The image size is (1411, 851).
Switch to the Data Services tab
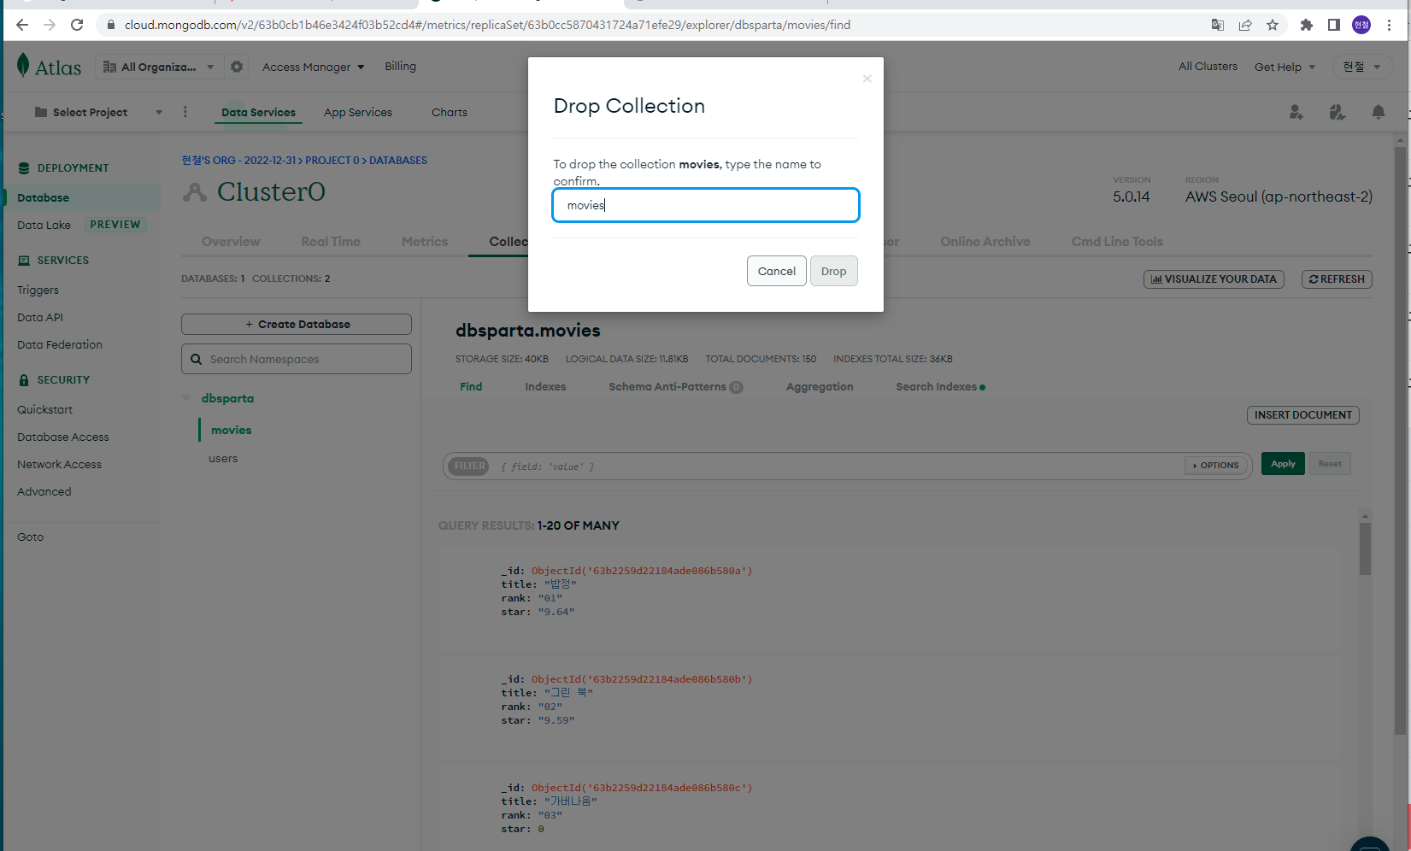coord(258,112)
